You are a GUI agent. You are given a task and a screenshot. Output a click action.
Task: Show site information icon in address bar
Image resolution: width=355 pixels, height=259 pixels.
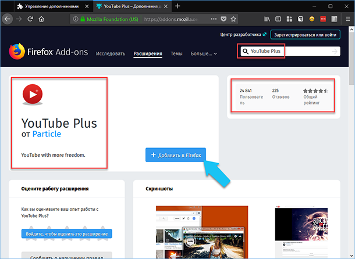tap(76, 19)
